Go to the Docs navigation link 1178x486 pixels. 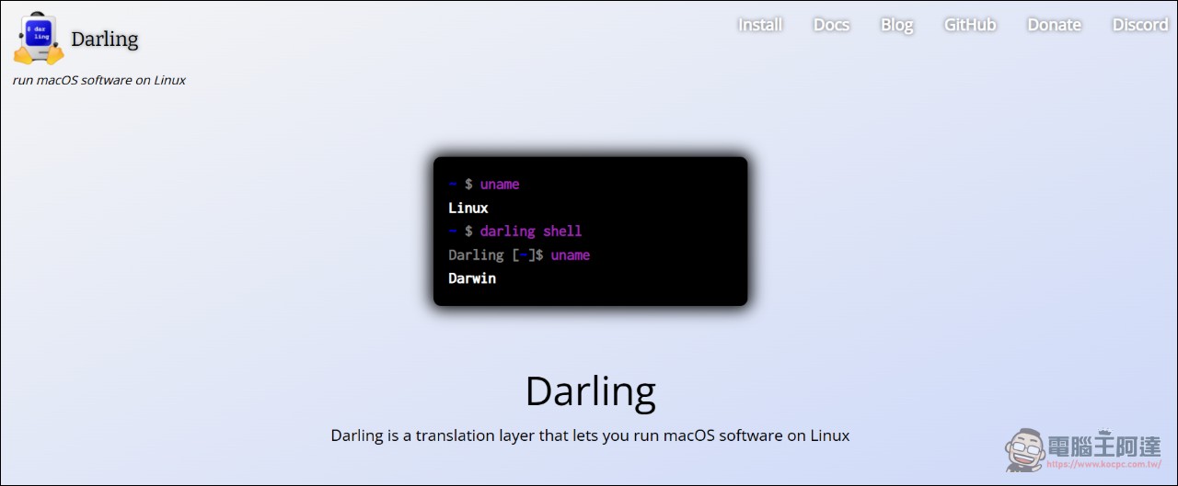pyautogui.click(x=831, y=25)
